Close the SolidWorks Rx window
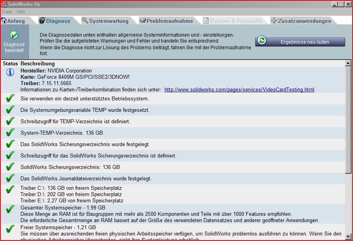 [x=348, y=4]
